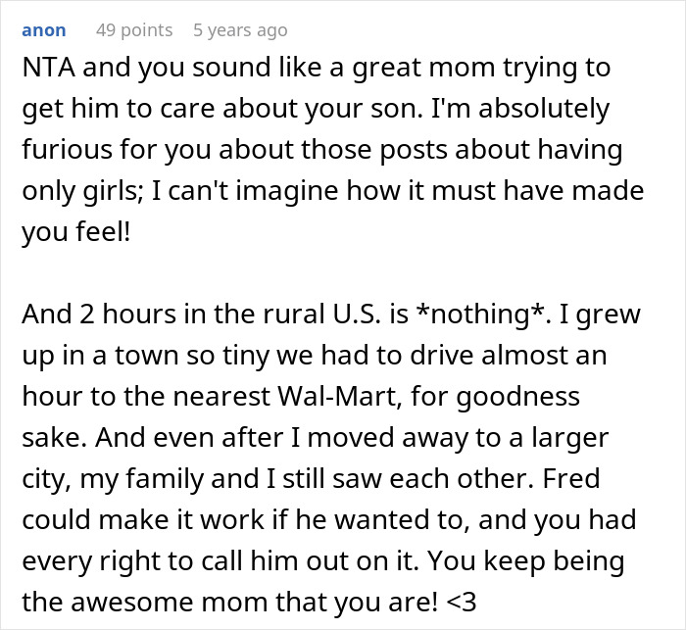Click the words you feel! ending first paragraph
Screen dimensions: 686x630
click(x=75, y=232)
